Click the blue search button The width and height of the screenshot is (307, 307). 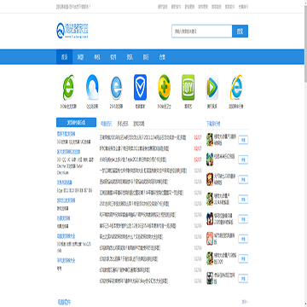[x=240, y=31]
